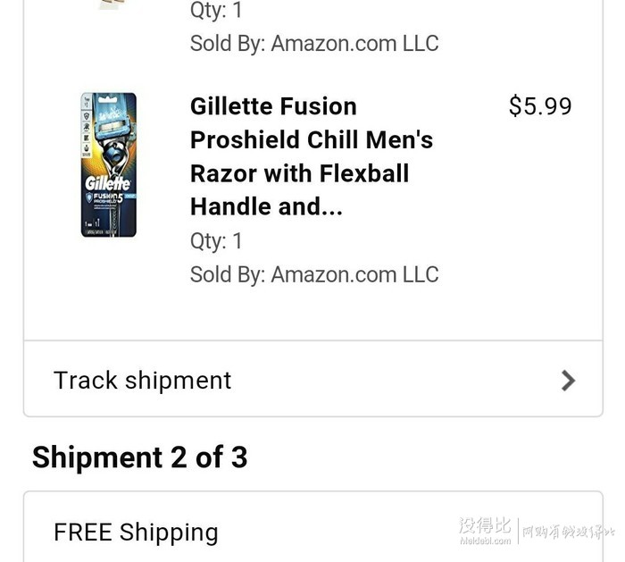Screen dimensions: 625x562
Task: Open the Track shipment chevron arrow
Action: 568,381
